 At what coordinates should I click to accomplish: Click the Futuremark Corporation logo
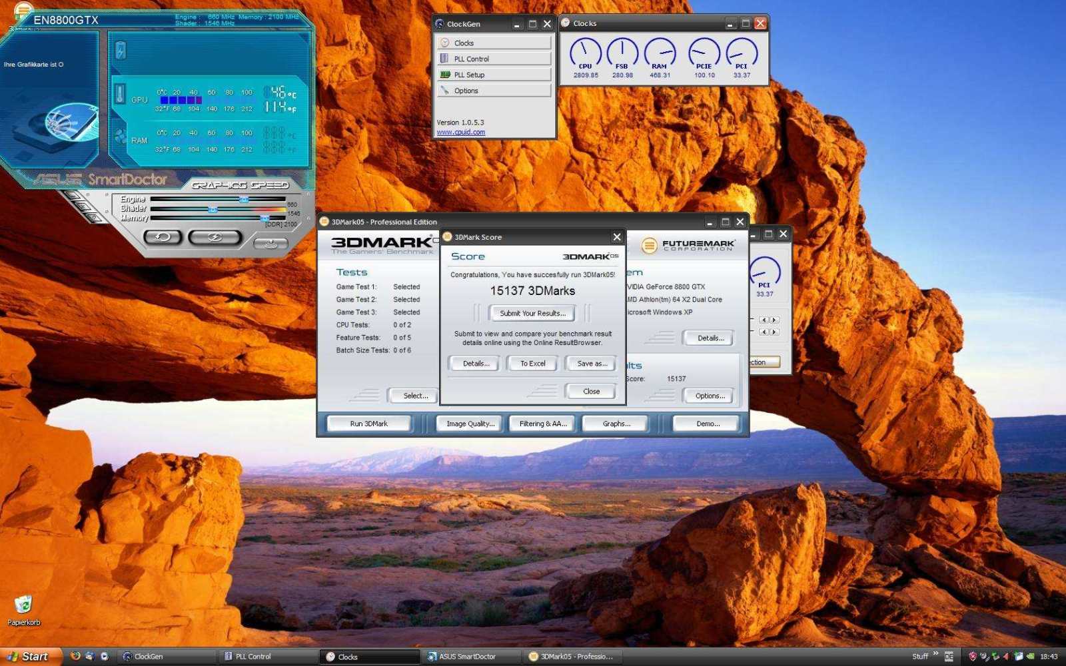tap(688, 246)
